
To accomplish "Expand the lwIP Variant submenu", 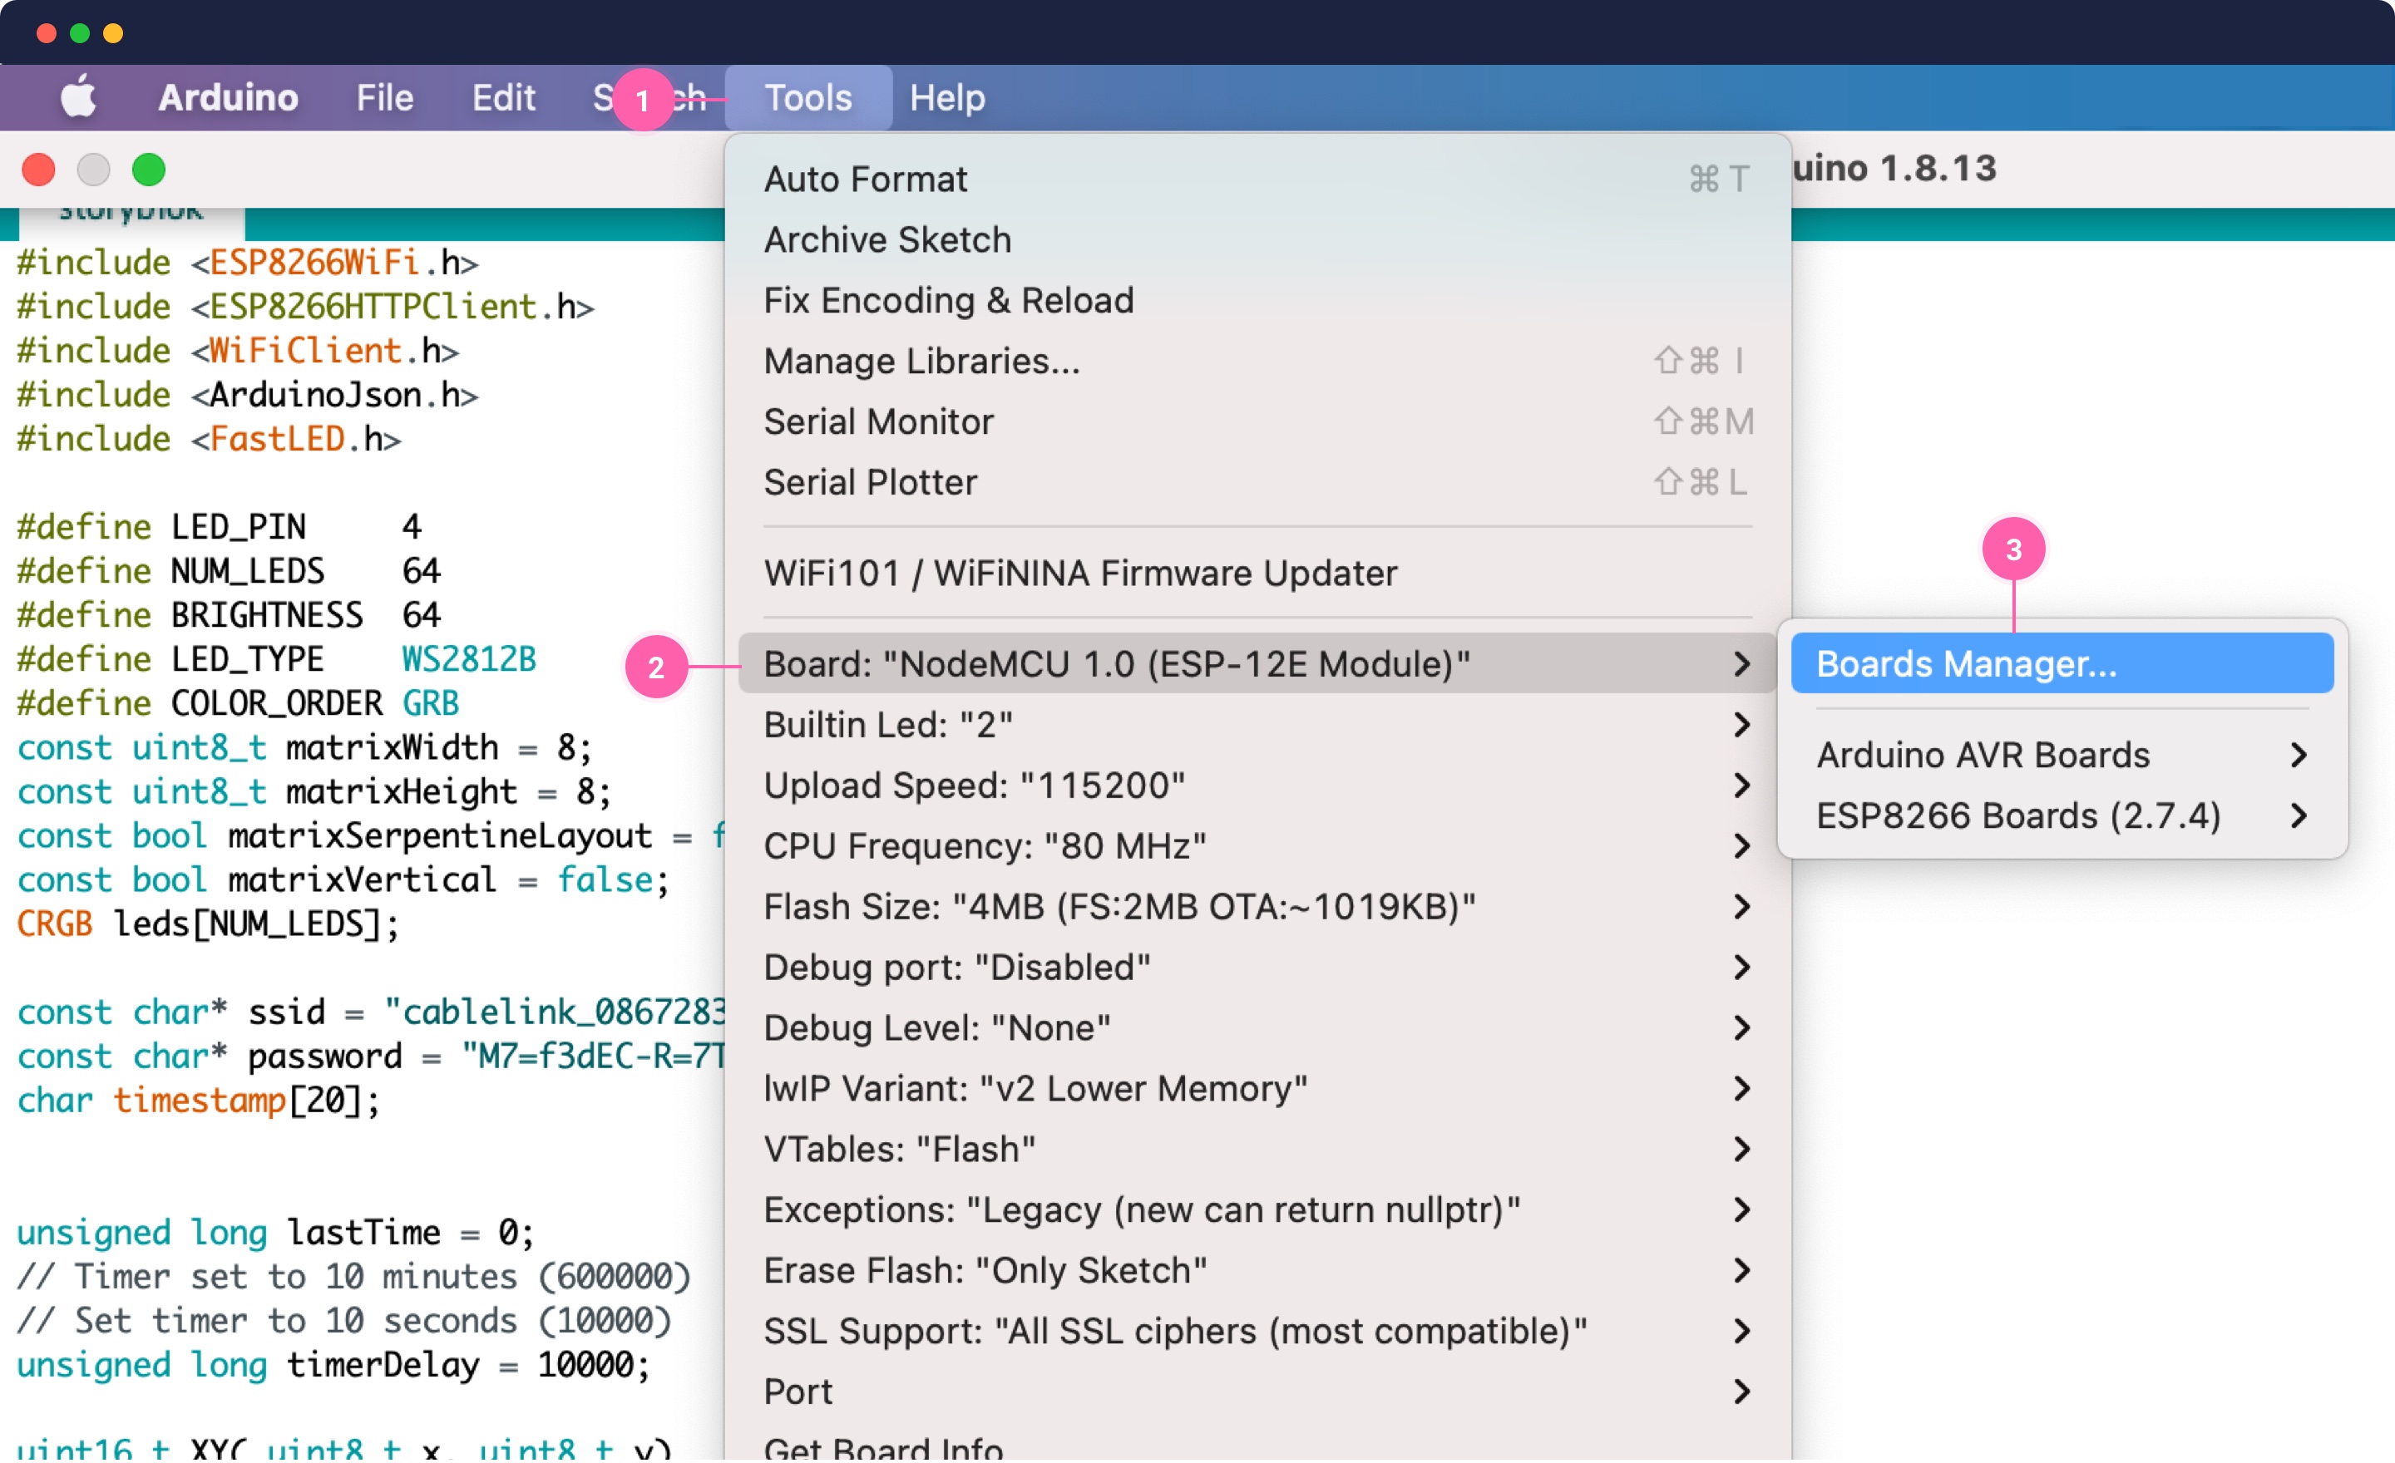I will 1257,1089.
